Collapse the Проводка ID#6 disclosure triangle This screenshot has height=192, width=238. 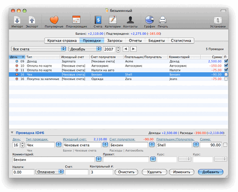point(12,133)
